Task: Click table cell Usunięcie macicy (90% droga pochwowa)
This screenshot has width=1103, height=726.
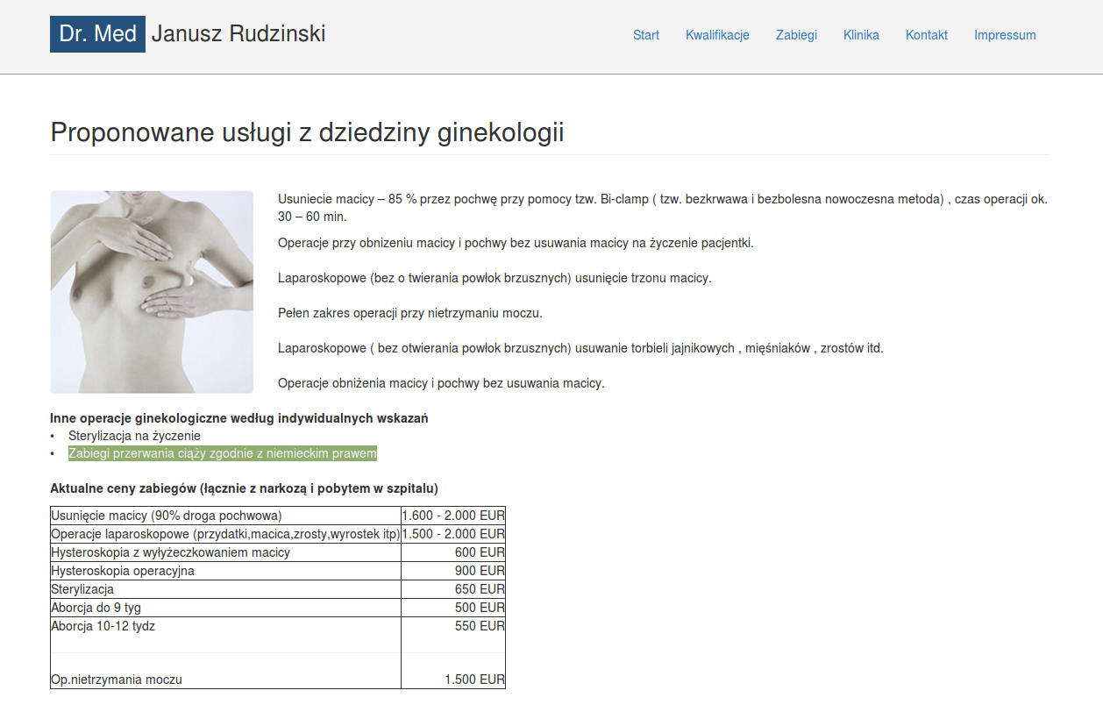Action: (x=225, y=516)
